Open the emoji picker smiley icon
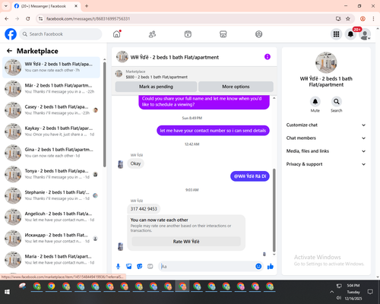The image size is (380, 304). click(258, 266)
